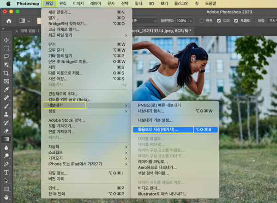Expand the 가져오기 submenu
277x203 pixels.
(87, 158)
